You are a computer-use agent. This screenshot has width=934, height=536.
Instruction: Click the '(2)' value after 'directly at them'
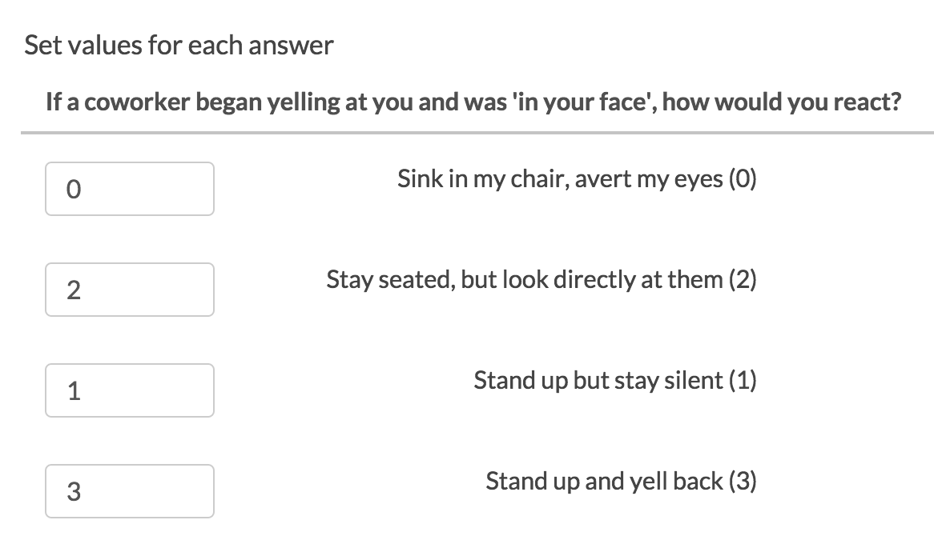[743, 279]
